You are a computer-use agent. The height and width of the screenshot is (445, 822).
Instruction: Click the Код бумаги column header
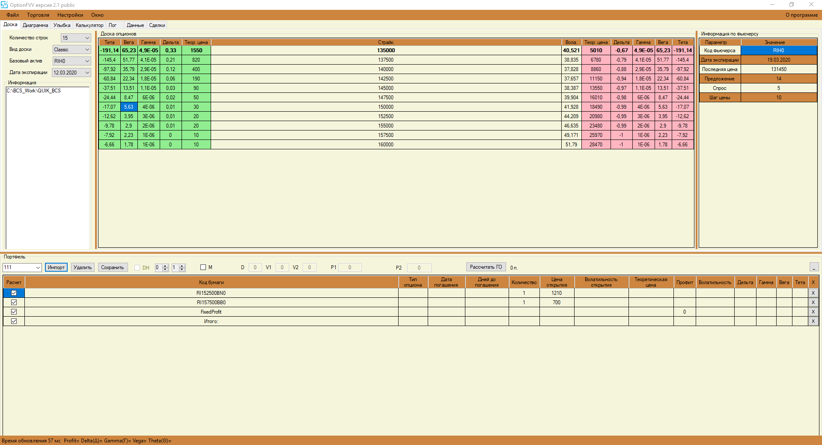[211, 282]
